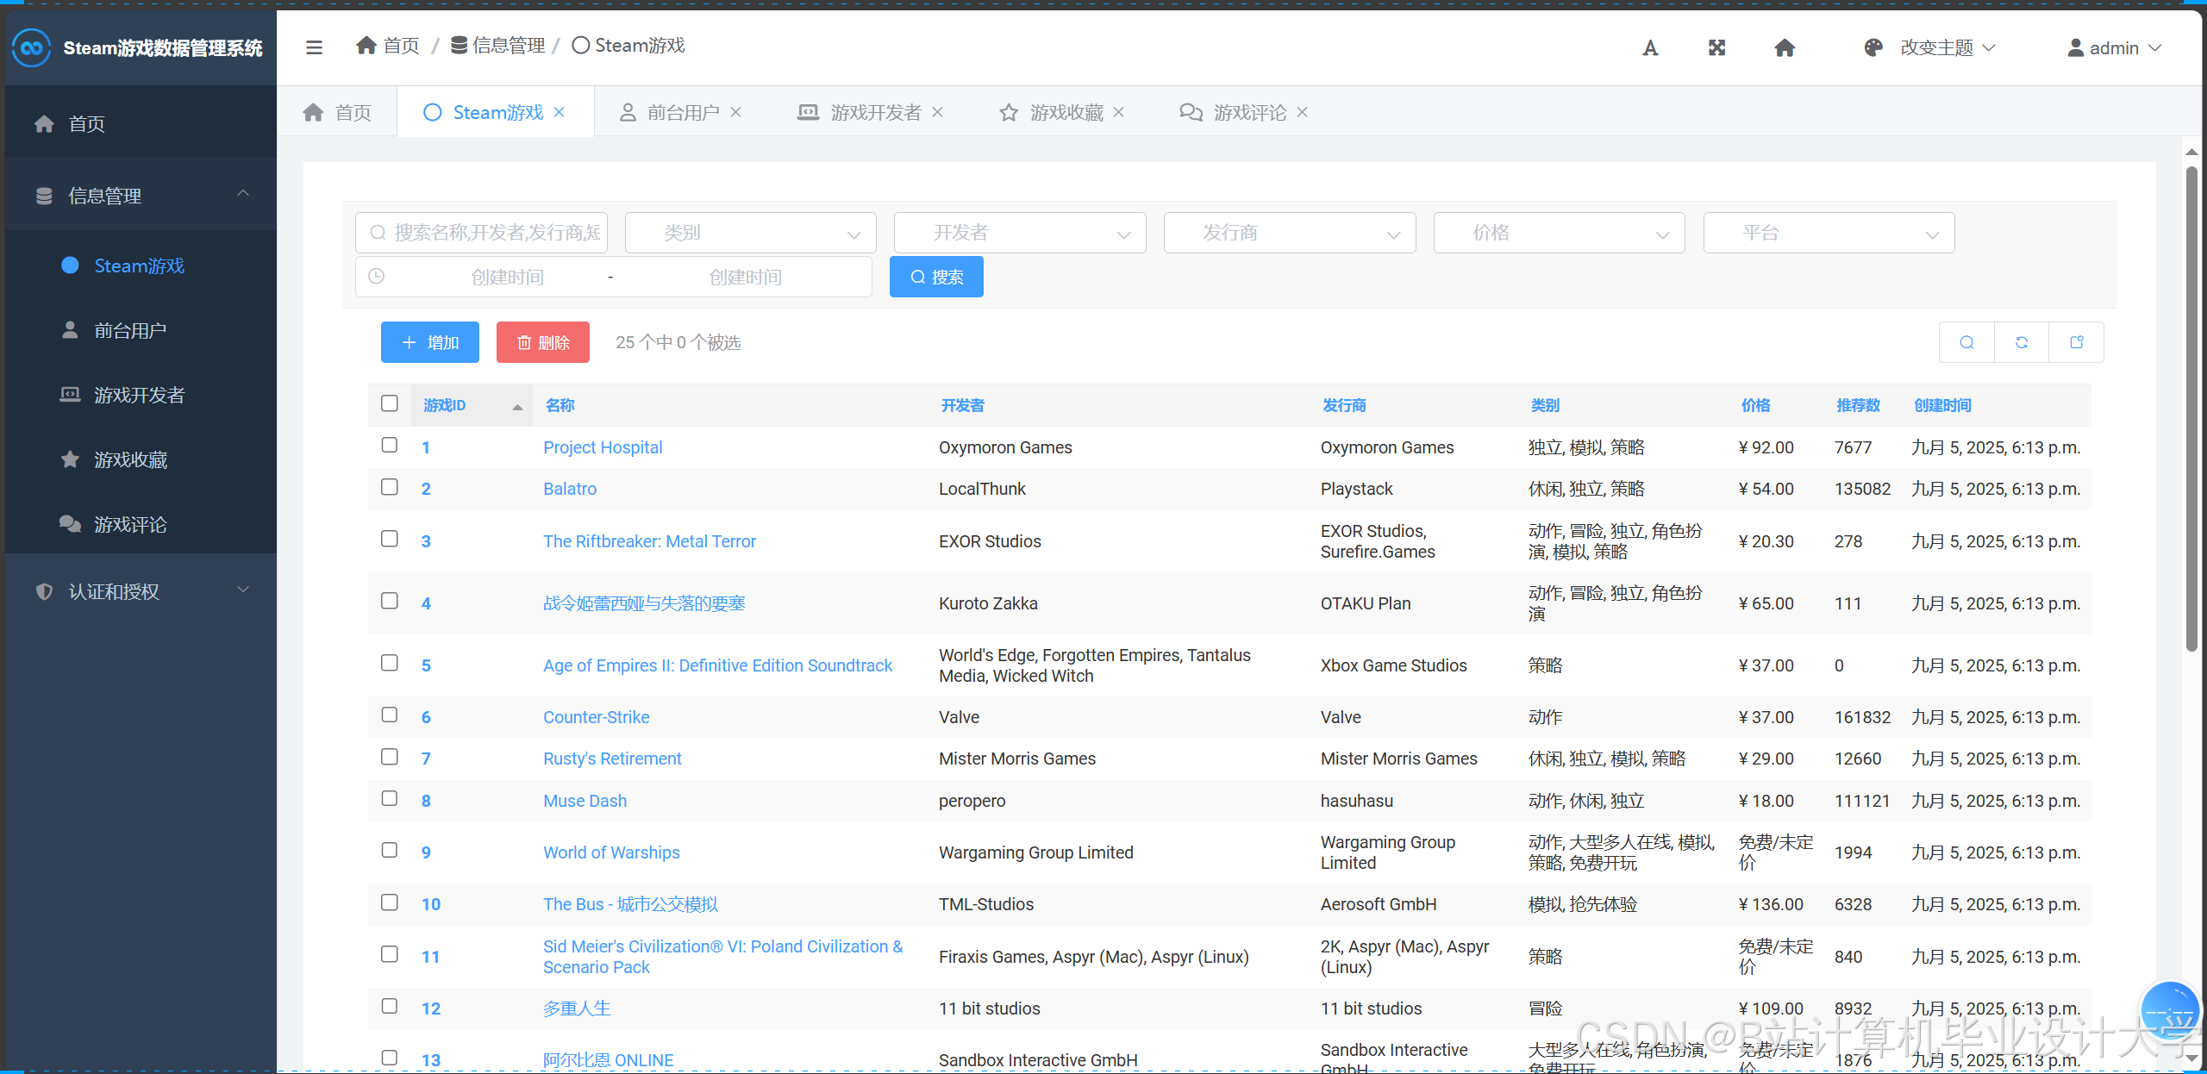The height and width of the screenshot is (1074, 2207).
Task: Click the fullscreen expand icon in the header
Action: click(x=1716, y=47)
